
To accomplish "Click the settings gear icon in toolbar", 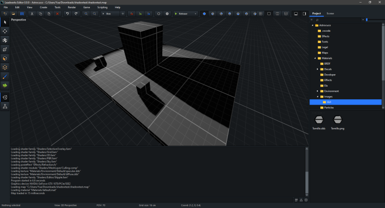I will pyautogui.click(x=167, y=14).
